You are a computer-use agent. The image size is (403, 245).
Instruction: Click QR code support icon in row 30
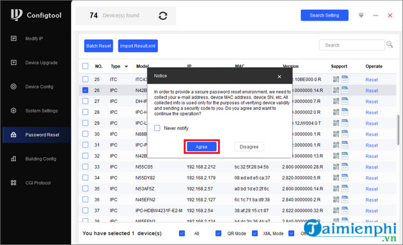336,134
